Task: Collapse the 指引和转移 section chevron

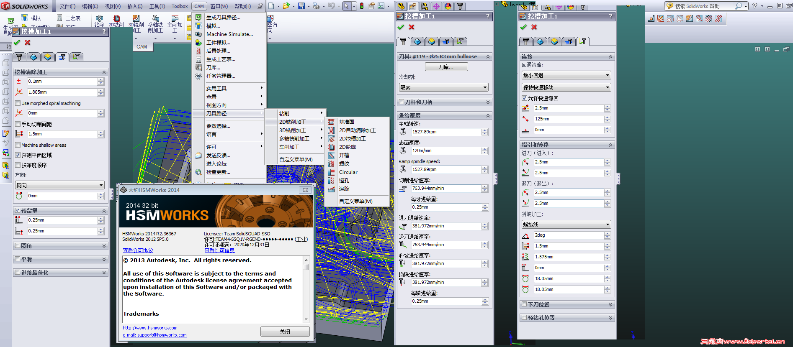Action: point(610,145)
